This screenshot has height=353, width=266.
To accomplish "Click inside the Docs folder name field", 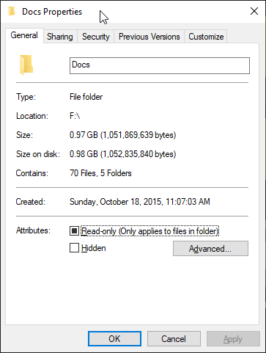I will click(160, 65).
